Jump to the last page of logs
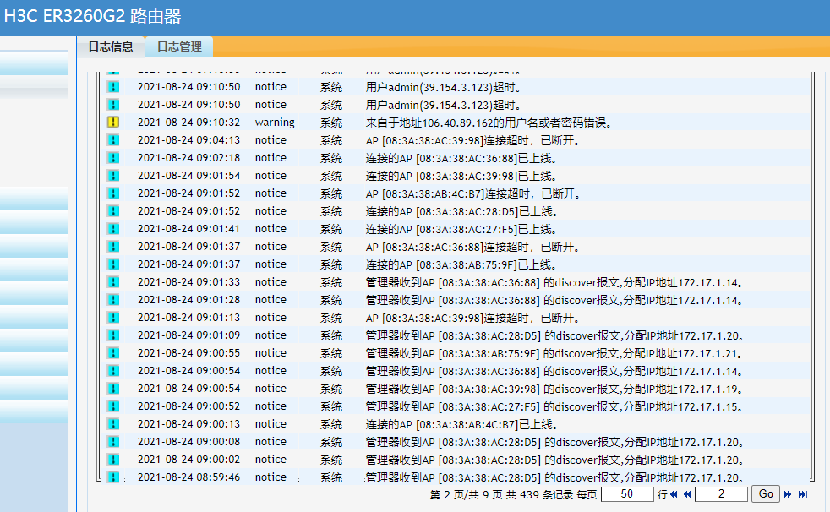The height and width of the screenshot is (512, 830). (803, 494)
